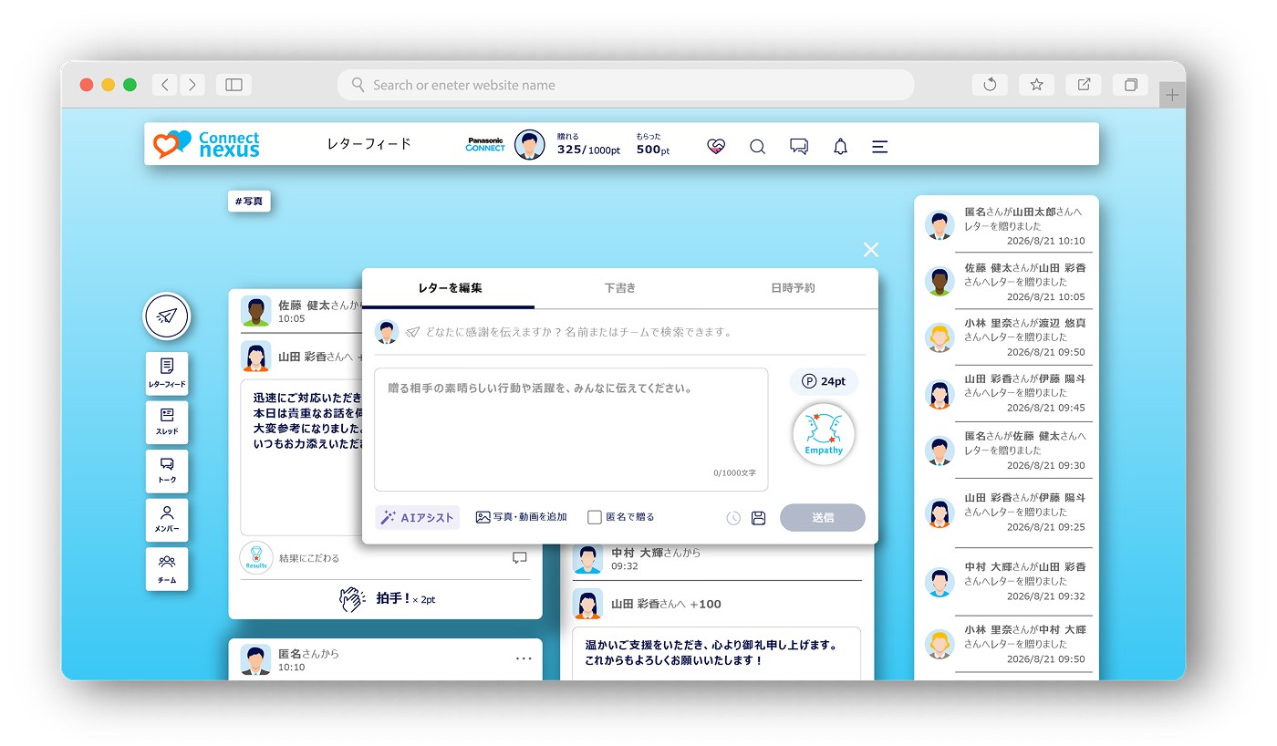Click the letter message text area
The image size is (1277, 746).
coord(571,430)
